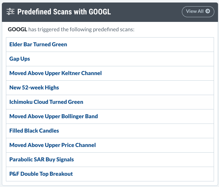The width and height of the screenshot is (219, 187).
Task: Open the View All scans button
Action: tap(198, 12)
